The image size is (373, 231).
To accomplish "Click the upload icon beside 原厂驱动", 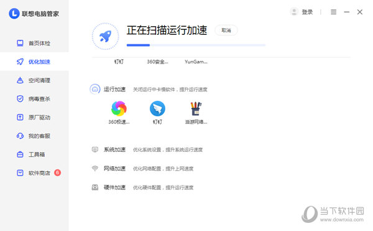I will [x=20, y=117].
